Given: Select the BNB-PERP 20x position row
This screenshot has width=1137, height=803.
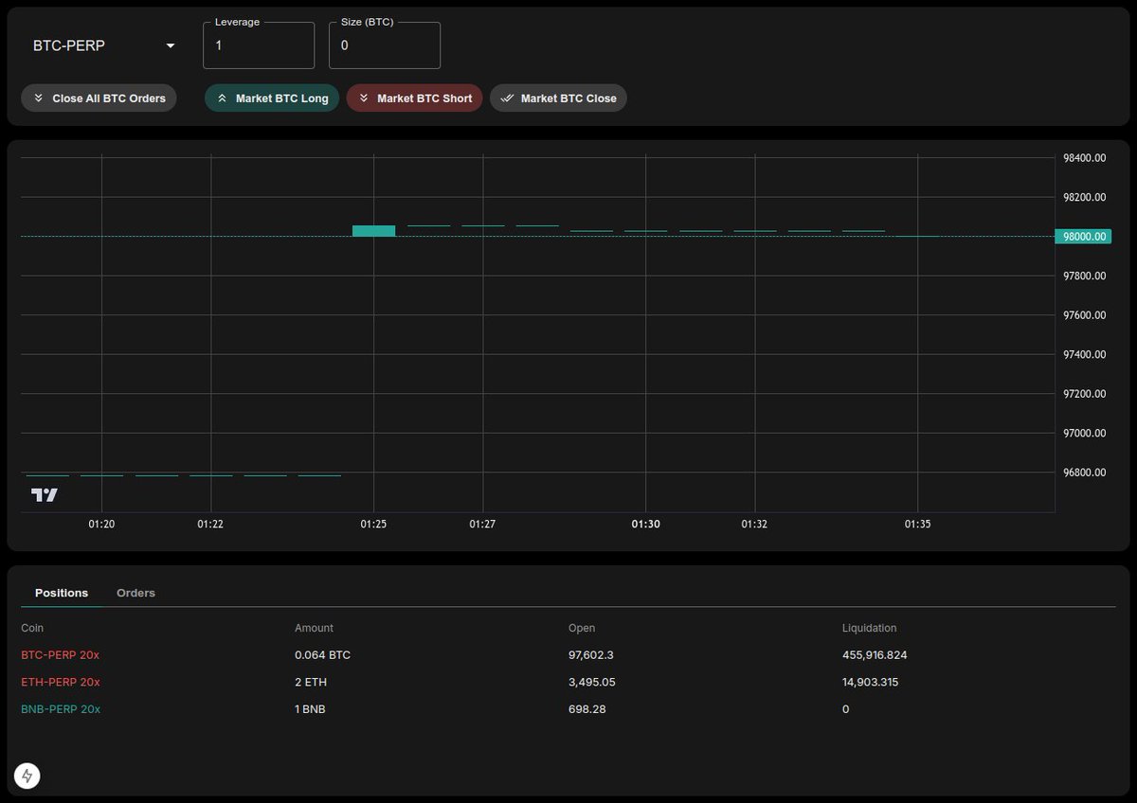Looking at the screenshot, I should pos(568,709).
